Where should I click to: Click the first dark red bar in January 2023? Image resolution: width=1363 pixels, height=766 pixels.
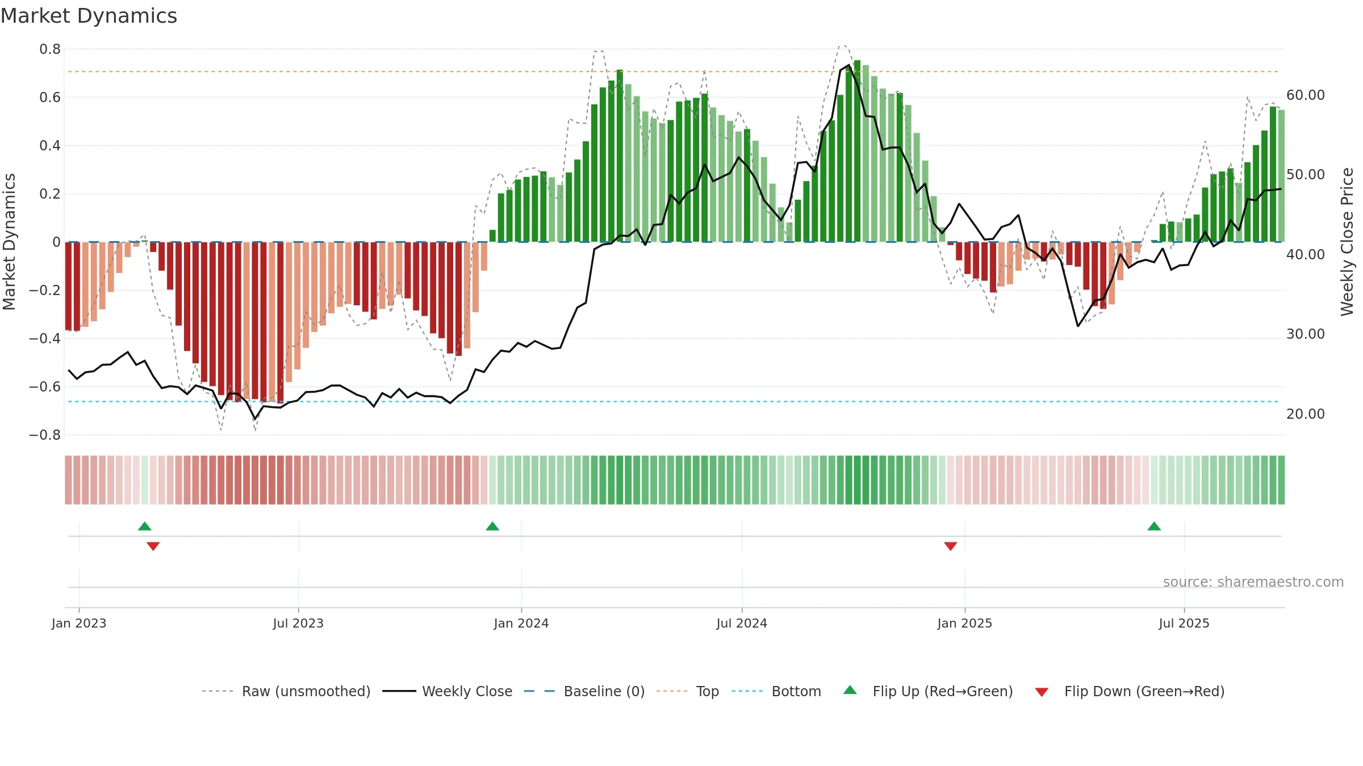(x=68, y=286)
